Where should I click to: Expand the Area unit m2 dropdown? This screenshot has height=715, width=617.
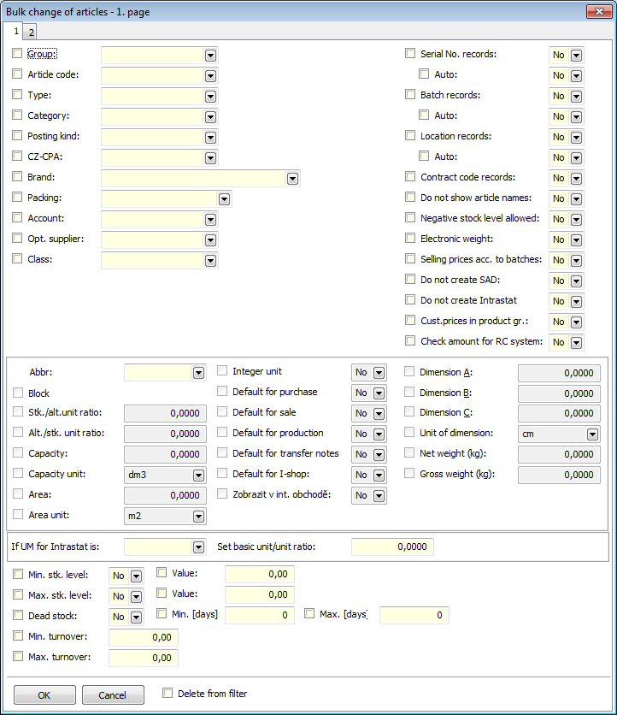198,517
